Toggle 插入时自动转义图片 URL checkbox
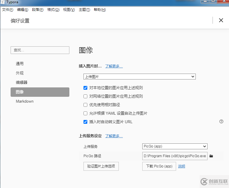The height and width of the screenshot is (188, 229). tap(85, 122)
